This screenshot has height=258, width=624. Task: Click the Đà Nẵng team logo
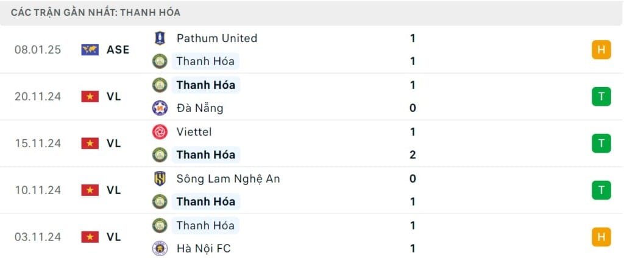point(160,108)
